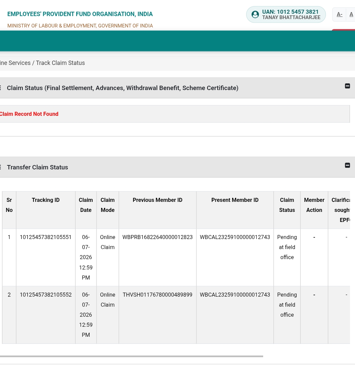The width and height of the screenshot is (355, 391).
Task: Click 'Pending at field office' in row 1
Action: [x=287, y=247]
